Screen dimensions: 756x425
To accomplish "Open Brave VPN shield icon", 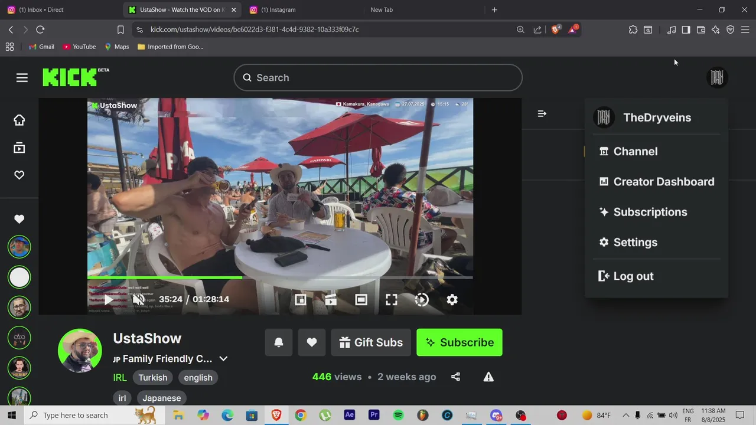I will pyautogui.click(x=731, y=30).
